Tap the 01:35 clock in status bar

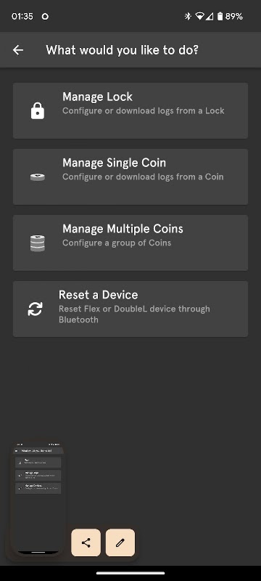tap(22, 16)
